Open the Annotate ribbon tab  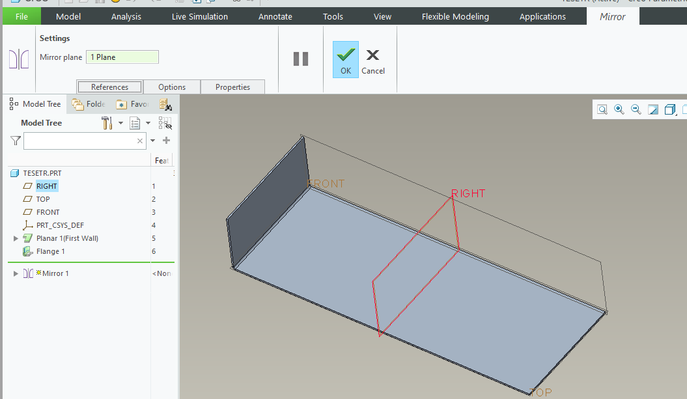click(x=275, y=16)
